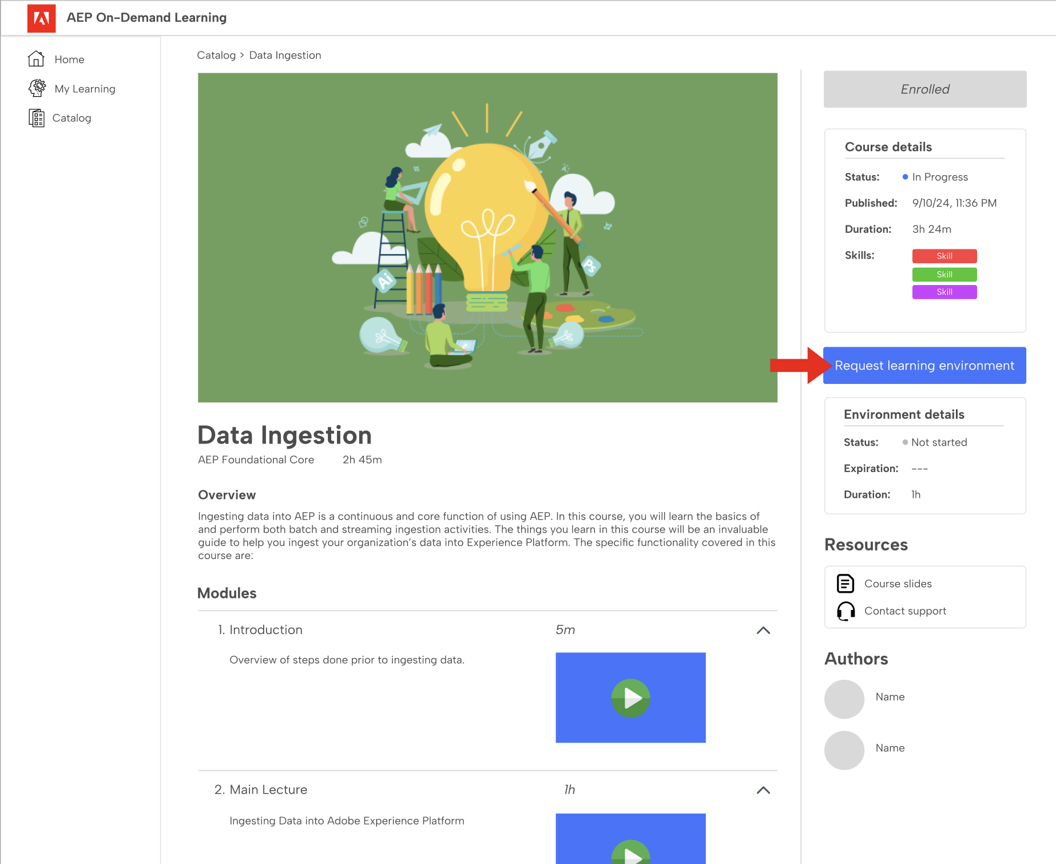Image resolution: width=1056 pixels, height=864 pixels.
Task: Play the Introduction module video
Action: pyautogui.click(x=630, y=697)
